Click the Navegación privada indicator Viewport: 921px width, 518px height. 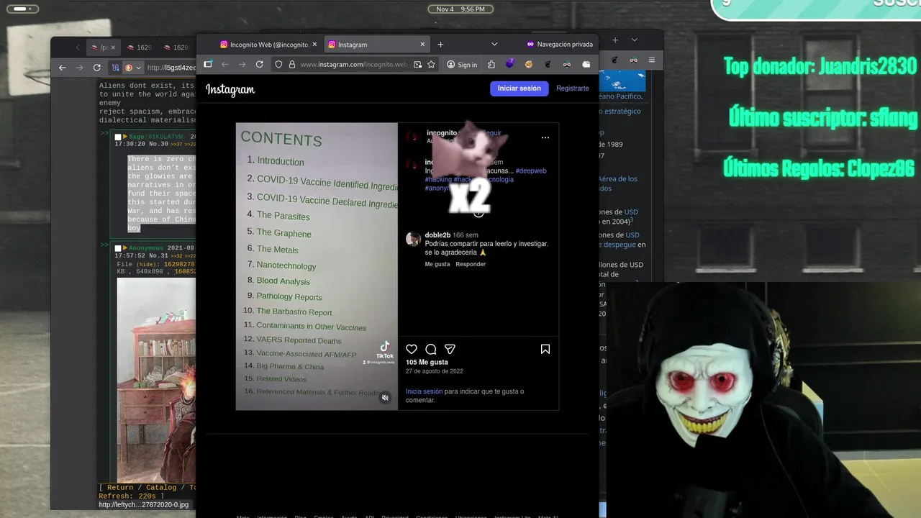click(x=560, y=45)
